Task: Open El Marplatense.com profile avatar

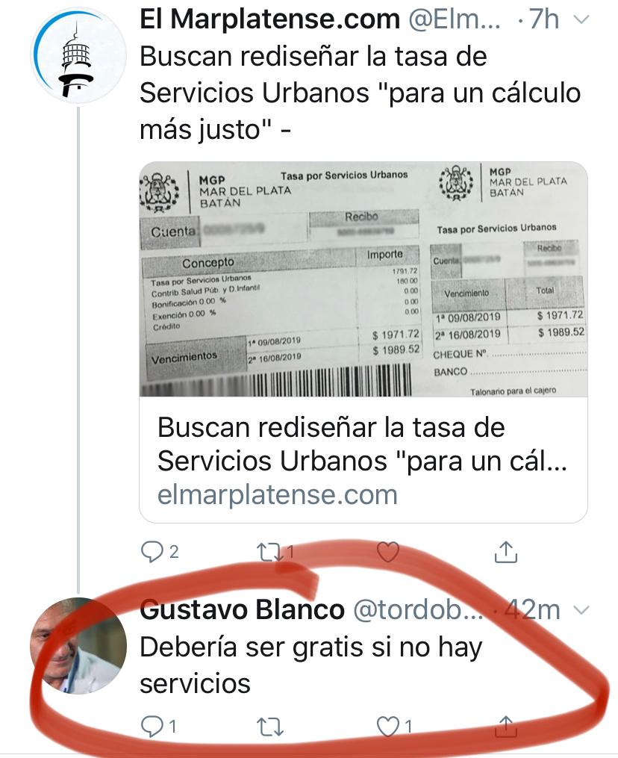Action: [x=78, y=55]
